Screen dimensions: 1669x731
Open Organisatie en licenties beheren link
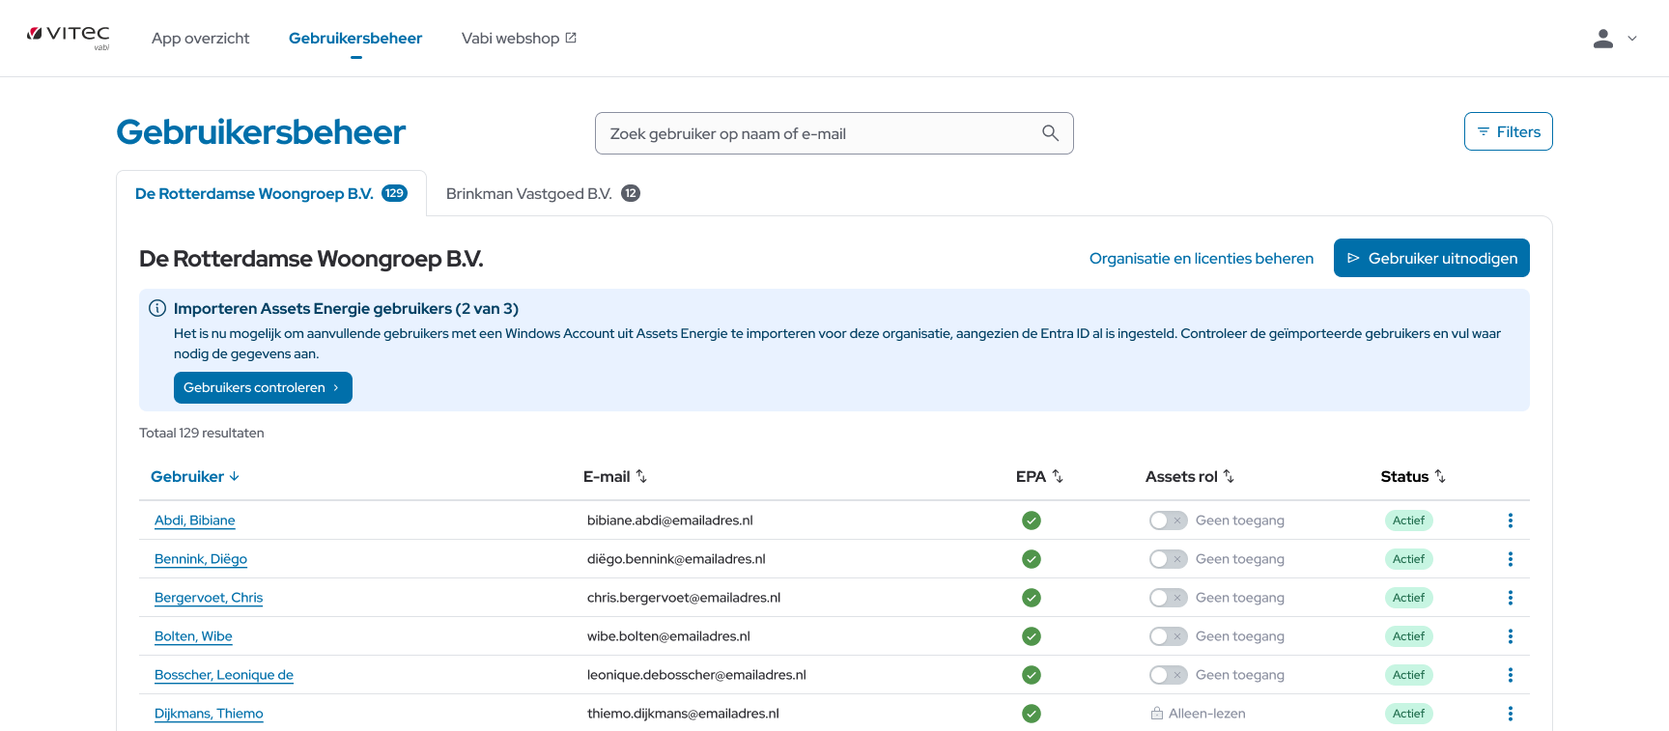pos(1201,258)
